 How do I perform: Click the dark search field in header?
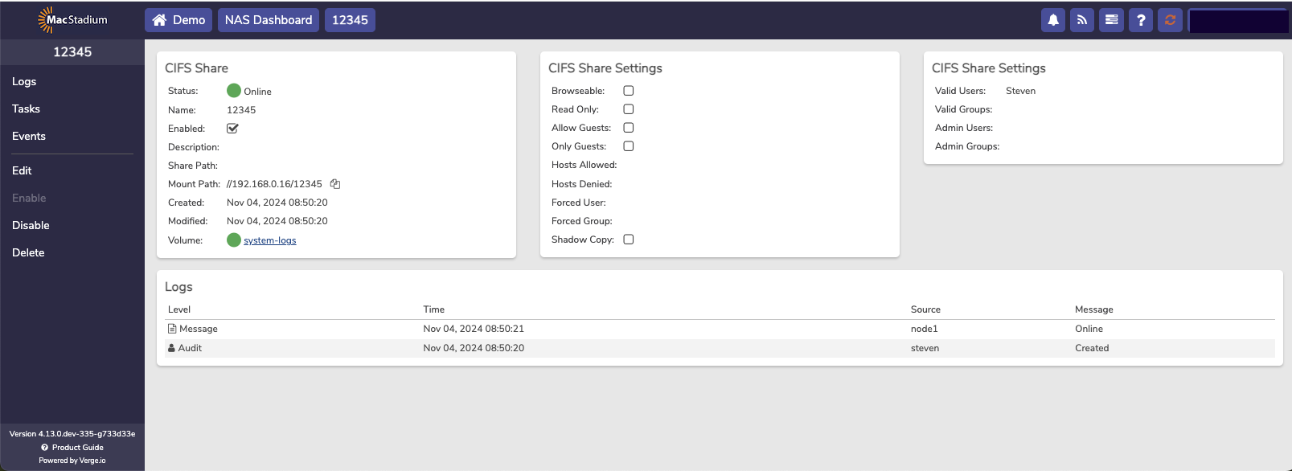coord(1238,21)
